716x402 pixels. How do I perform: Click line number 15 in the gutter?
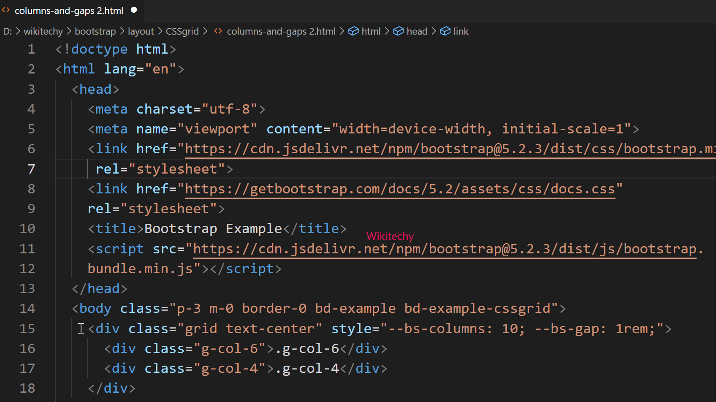[x=27, y=328]
